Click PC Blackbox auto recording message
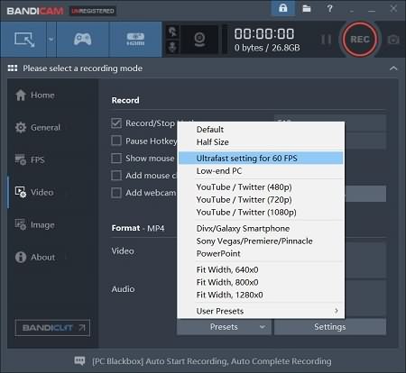Screen dimensions: 406x373 211,361
